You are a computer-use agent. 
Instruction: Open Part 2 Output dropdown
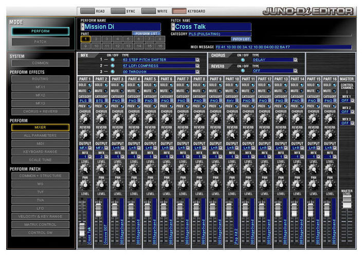coord(101,148)
